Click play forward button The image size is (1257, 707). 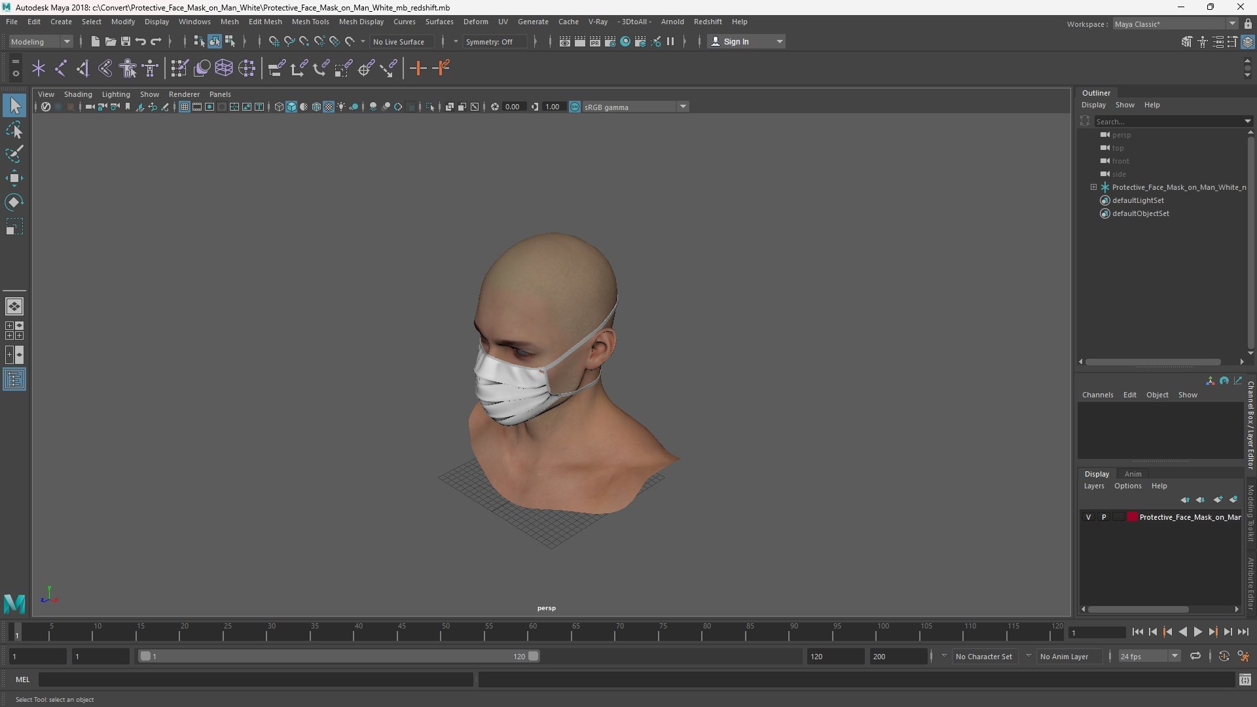pos(1197,632)
